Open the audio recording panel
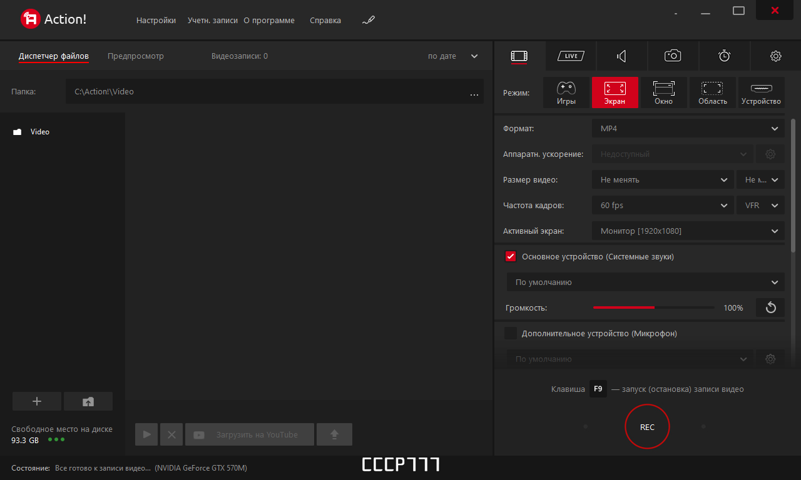The width and height of the screenshot is (801, 480). [621, 56]
